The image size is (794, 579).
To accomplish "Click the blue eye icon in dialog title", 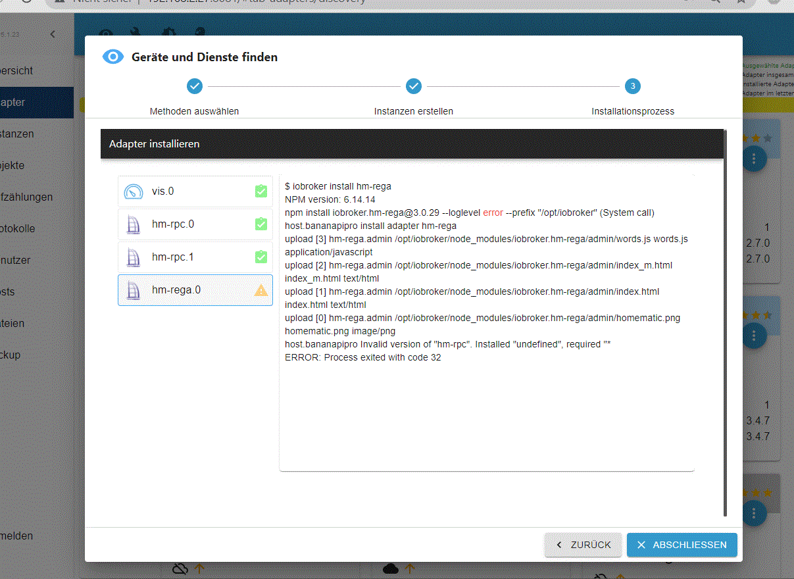I will [x=113, y=57].
